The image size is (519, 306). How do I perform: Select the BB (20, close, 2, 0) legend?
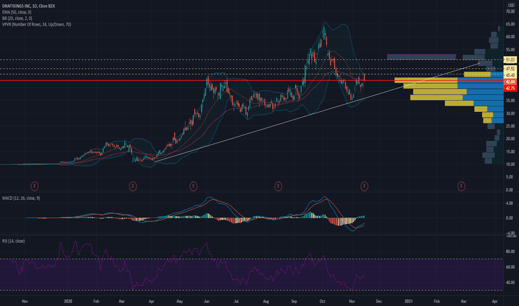[x=17, y=18]
